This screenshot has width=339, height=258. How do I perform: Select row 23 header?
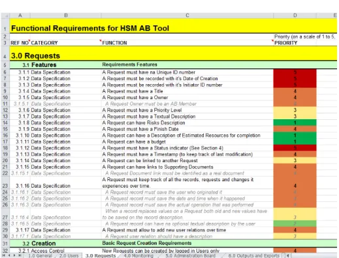(5, 182)
